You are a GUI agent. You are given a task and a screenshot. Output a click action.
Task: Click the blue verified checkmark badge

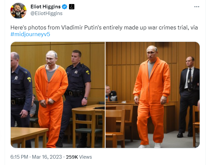[65, 7]
